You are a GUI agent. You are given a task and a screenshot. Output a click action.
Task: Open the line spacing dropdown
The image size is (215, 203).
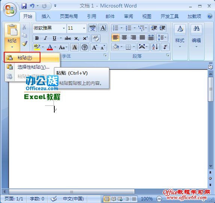click(162, 38)
